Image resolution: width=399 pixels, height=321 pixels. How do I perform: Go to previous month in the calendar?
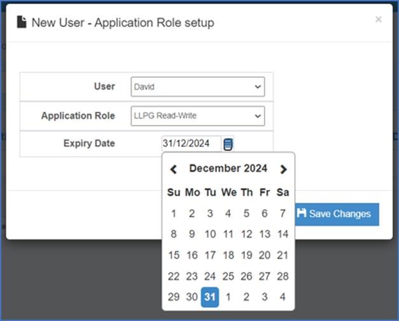174,169
